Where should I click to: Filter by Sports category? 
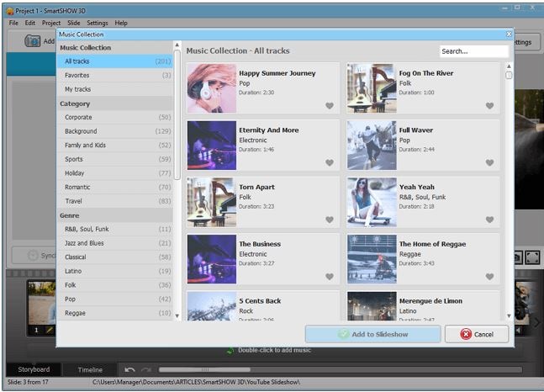coord(115,159)
